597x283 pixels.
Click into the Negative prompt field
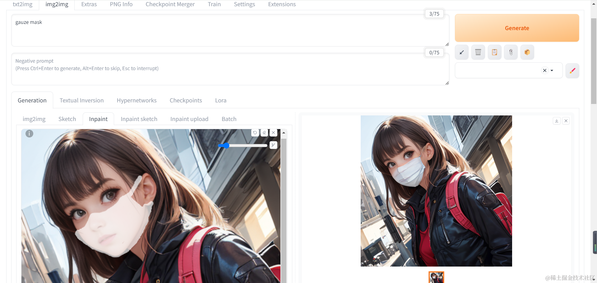(230, 69)
